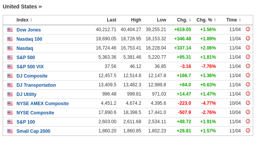The width and height of the screenshot is (257, 142).
Task: Select the +619.05 change value
Action: (182, 30)
